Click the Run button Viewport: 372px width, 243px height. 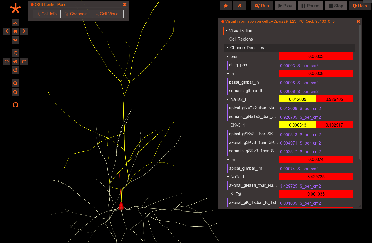click(262, 6)
